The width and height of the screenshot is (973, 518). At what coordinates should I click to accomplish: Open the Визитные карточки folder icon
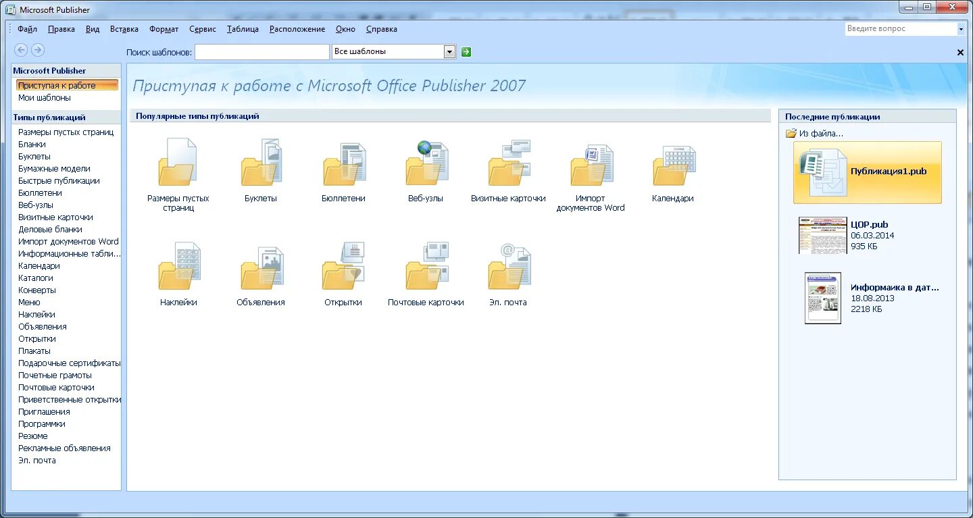[x=509, y=162]
